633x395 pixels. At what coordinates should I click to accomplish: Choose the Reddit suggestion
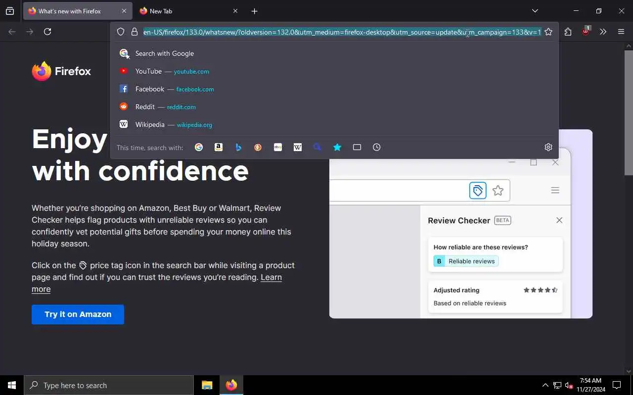[x=334, y=107]
